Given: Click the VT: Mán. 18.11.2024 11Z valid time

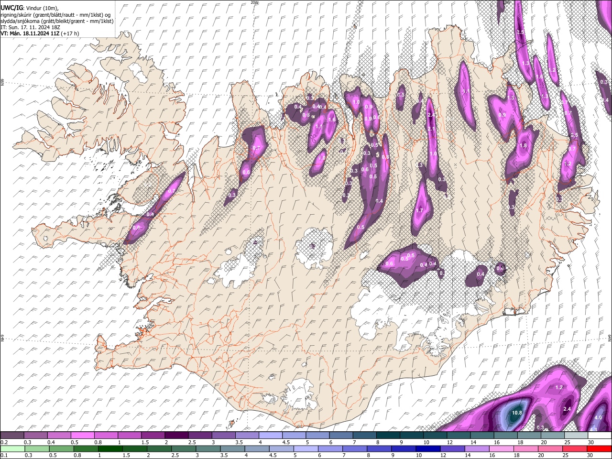Looking at the screenshot, I should pos(30,33).
